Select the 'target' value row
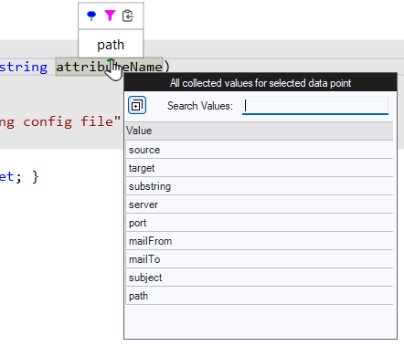 (260, 168)
